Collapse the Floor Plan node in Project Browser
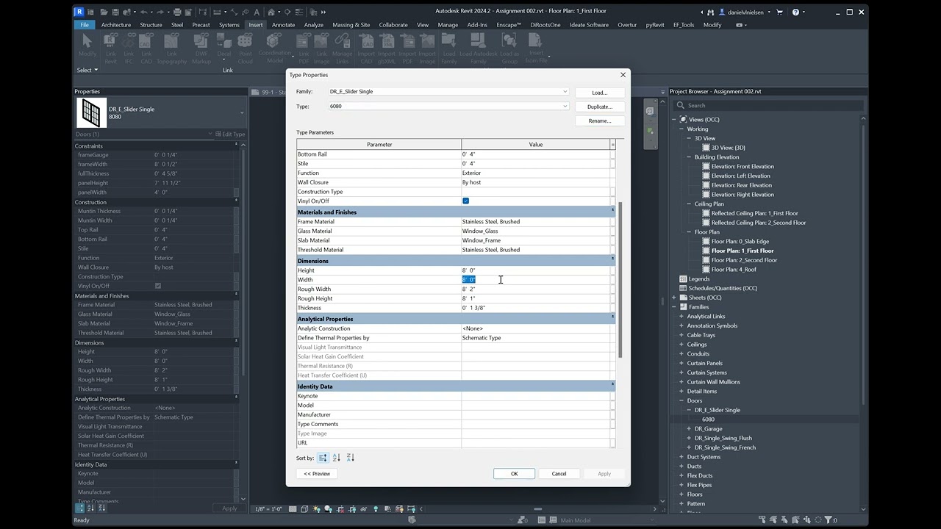Screen dimensions: 941x529 pos(681,232)
